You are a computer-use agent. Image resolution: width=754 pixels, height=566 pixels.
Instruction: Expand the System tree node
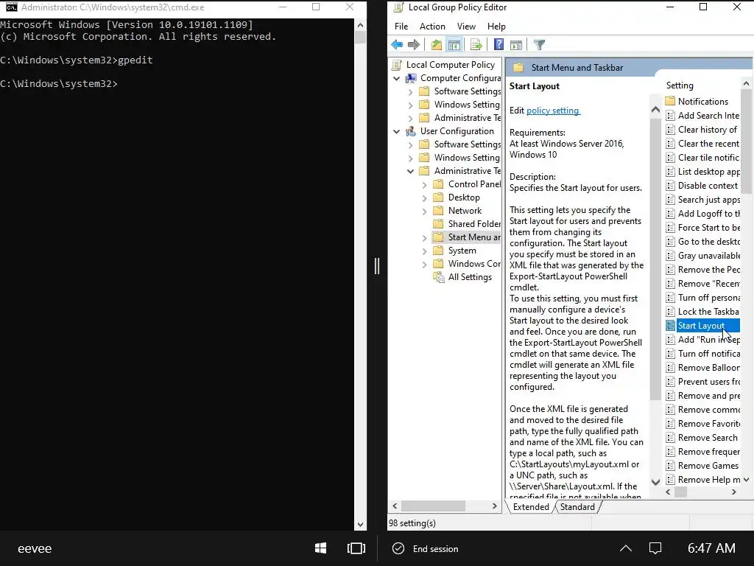pyautogui.click(x=424, y=251)
